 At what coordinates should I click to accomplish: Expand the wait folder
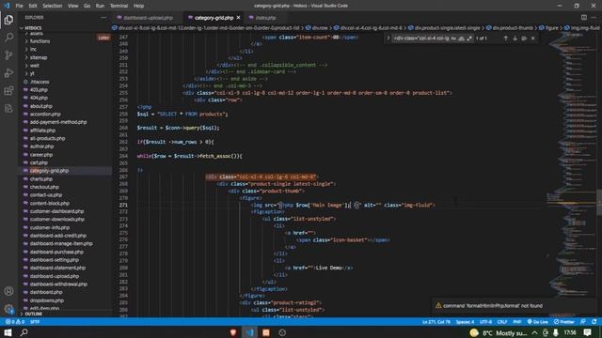point(35,66)
